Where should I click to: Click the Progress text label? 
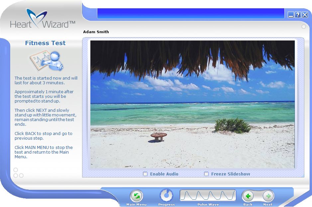(166, 205)
